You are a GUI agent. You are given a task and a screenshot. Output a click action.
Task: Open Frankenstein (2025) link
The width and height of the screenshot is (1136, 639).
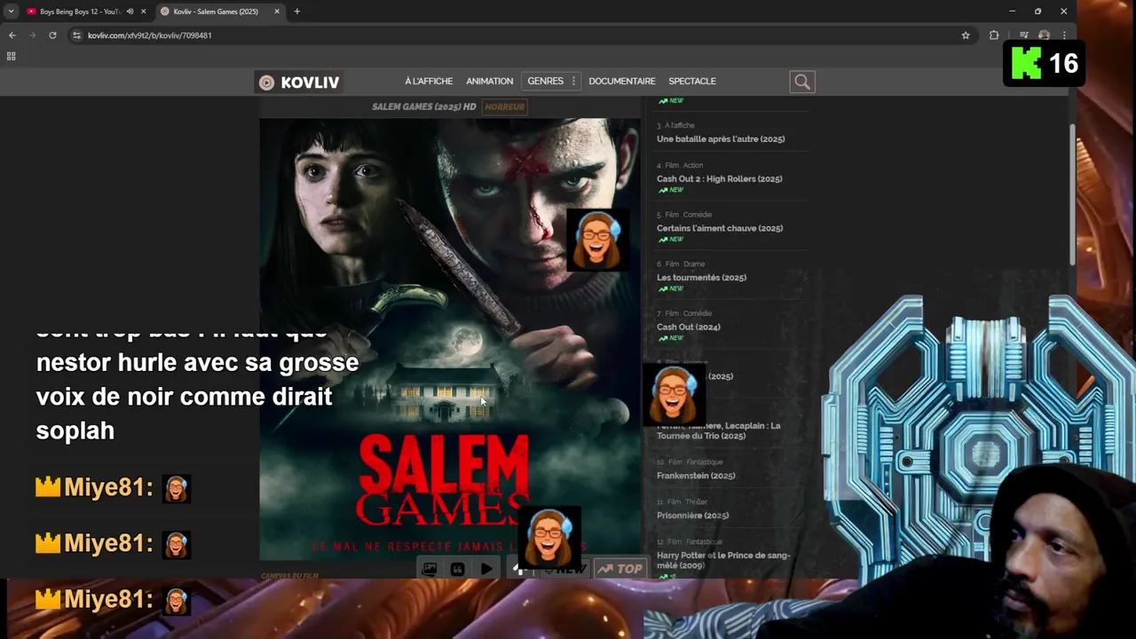[696, 476]
